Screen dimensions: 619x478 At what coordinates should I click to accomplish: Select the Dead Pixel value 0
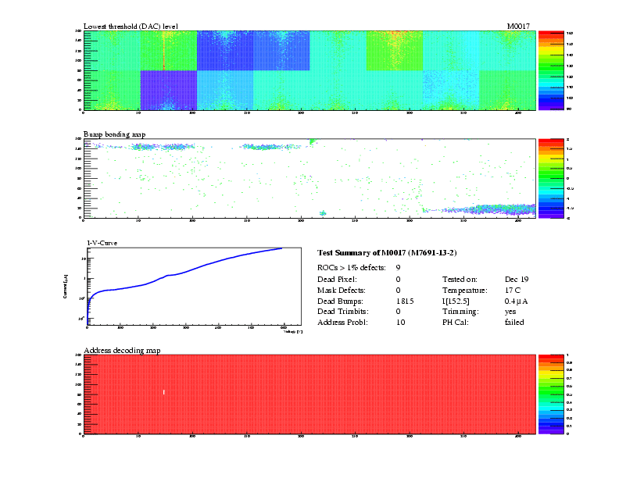[398, 280]
